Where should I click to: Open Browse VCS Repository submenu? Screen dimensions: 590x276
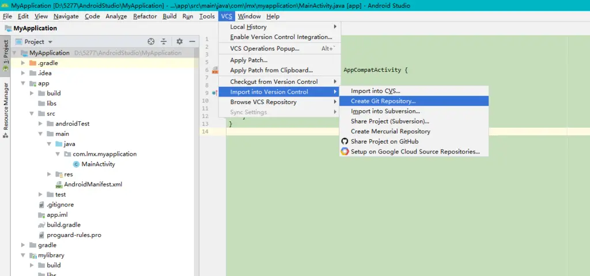279,102
